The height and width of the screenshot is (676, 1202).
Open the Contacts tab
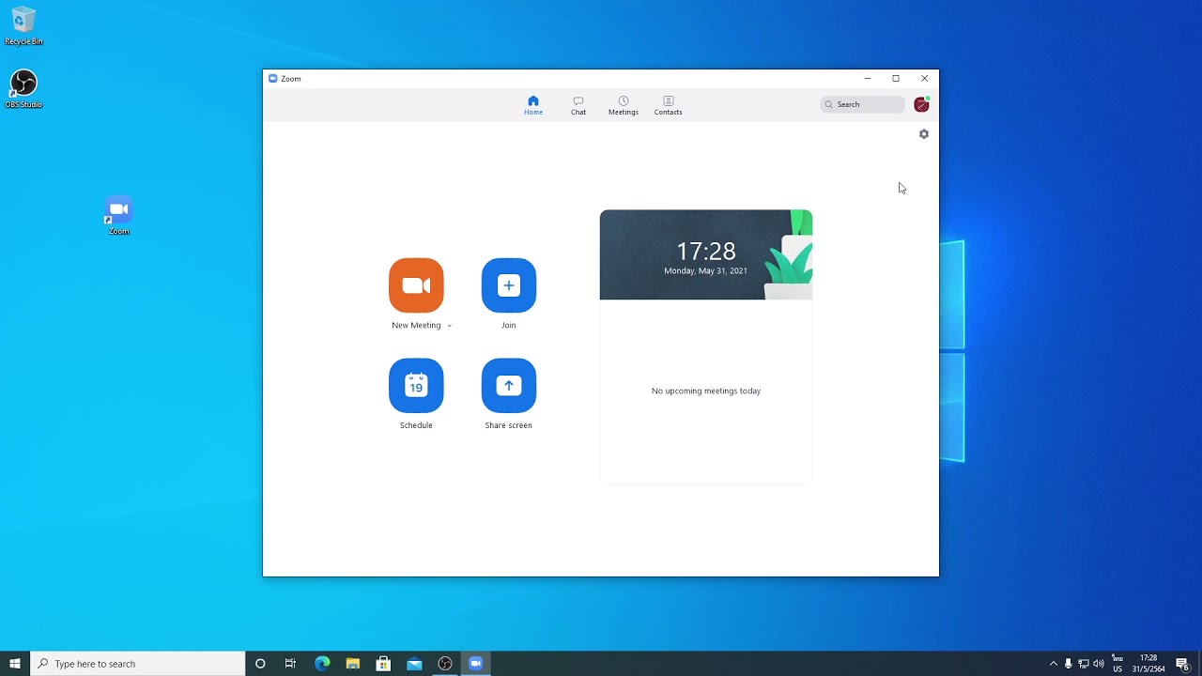click(x=669, y=105)
